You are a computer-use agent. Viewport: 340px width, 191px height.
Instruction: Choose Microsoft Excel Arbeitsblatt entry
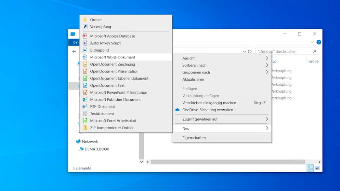(x=126, y=121)
